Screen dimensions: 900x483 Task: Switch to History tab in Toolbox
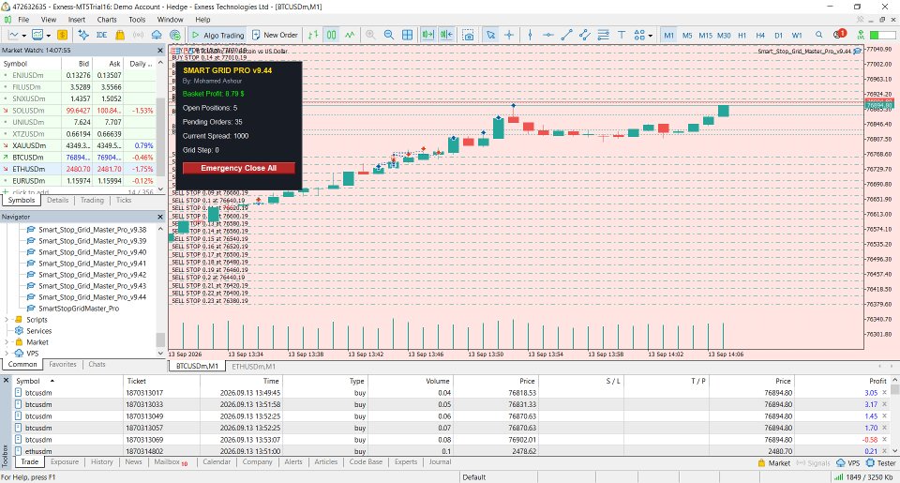[x=101, y=461]
